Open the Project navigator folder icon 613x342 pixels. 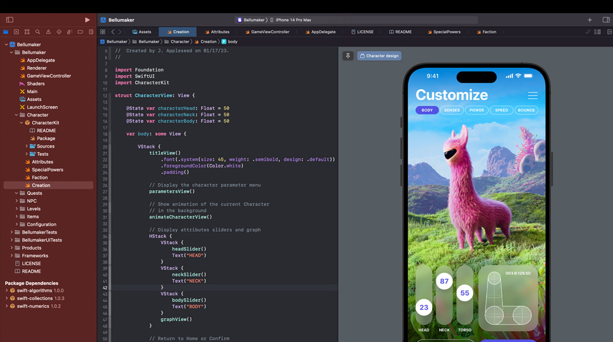click(x=5, y=32)
